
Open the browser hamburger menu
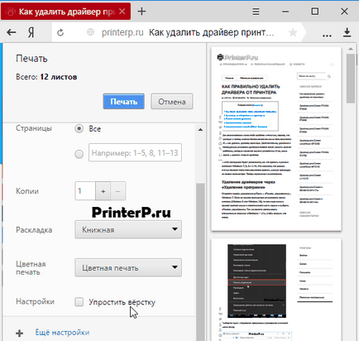click(256, 12)
